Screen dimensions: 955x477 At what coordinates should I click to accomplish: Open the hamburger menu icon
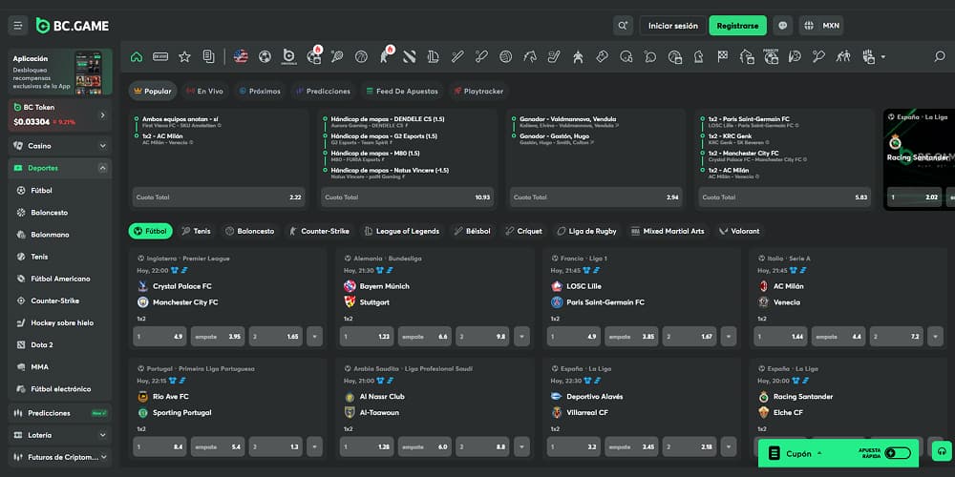tap(17, 26)
